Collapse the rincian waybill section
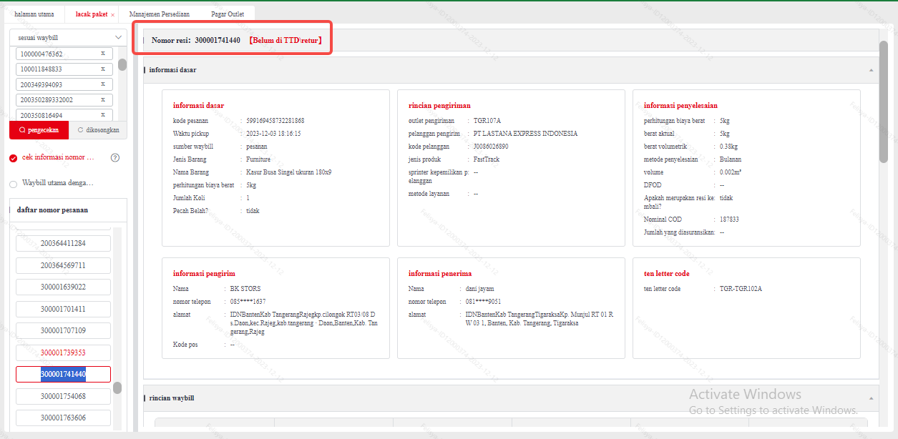 coord(871,398)
